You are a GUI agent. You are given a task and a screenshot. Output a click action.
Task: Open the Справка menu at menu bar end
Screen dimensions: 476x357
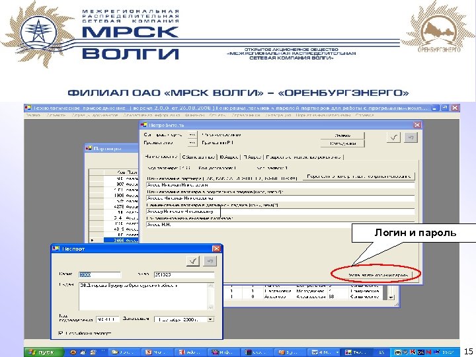pos(364,115)
